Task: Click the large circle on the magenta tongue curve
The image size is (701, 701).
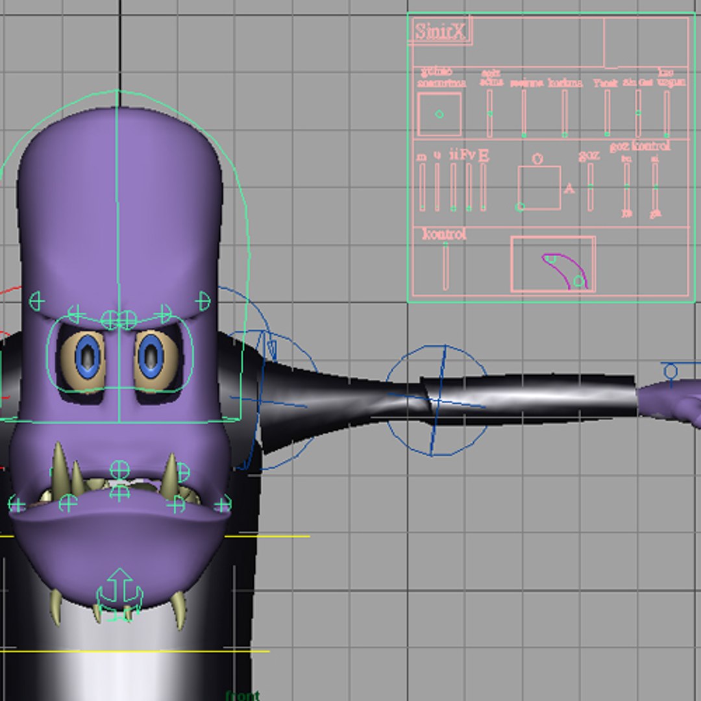Action: pyautogui.click(x=579, y=281)
